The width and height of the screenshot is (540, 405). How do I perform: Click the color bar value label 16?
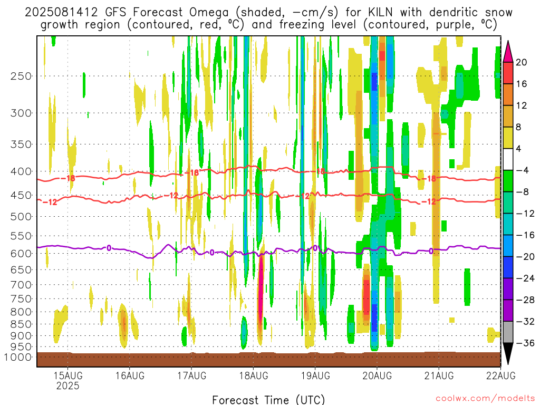click(522, 84)
